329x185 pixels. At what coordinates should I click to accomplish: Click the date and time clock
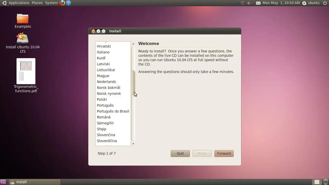[281, 3]
